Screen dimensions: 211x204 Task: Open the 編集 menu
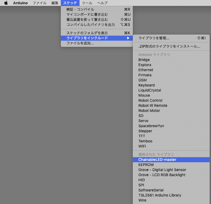point(55,3)
